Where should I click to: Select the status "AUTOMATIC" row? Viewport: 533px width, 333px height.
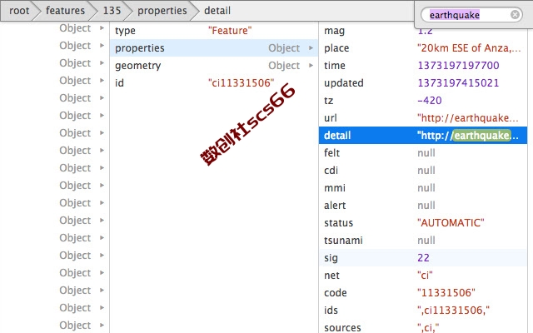pyautogui.click(x=423, y=223)
